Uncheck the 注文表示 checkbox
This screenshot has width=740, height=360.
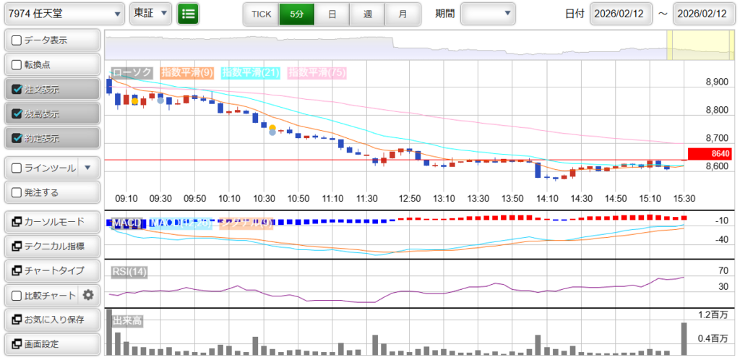click(x=17, y=90)
